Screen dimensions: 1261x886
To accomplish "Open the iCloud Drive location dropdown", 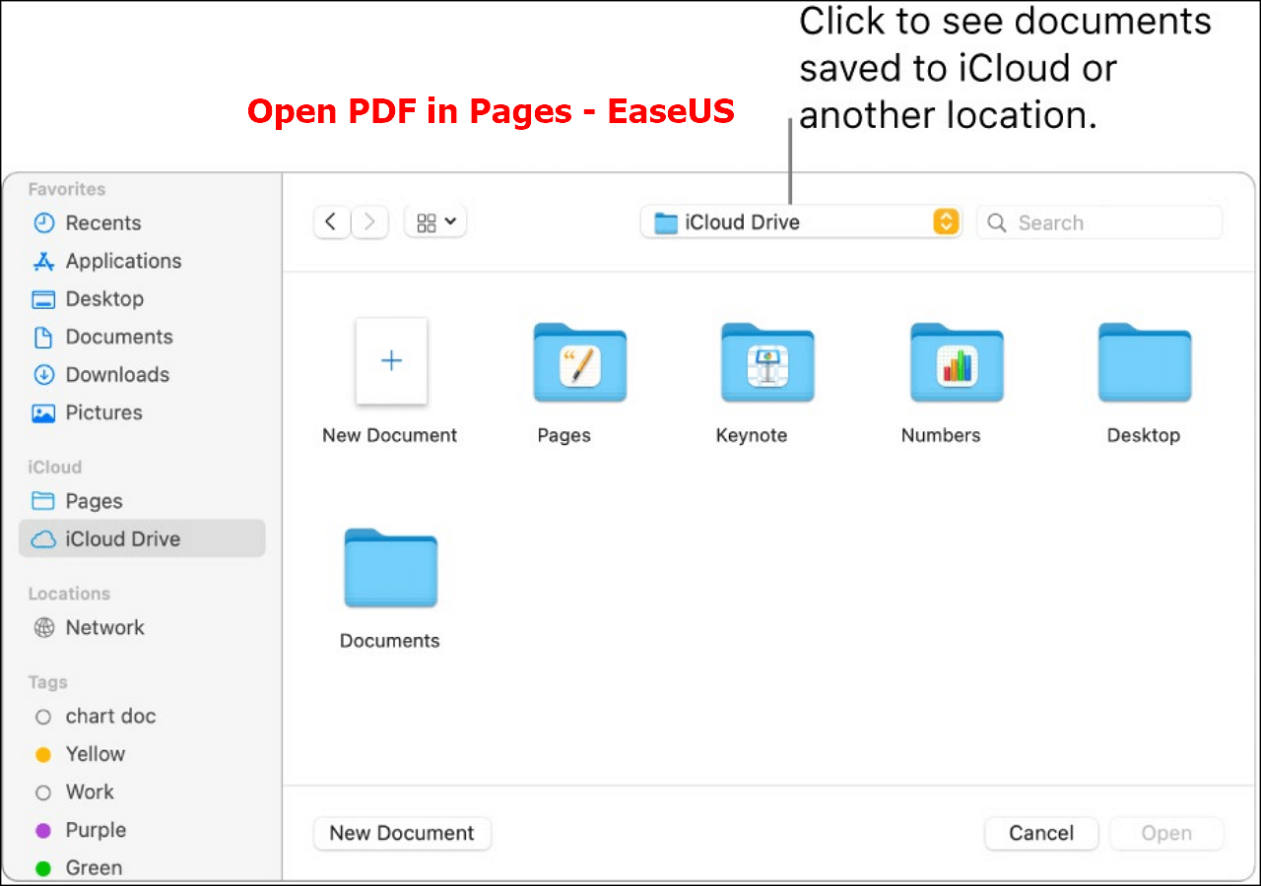I will pyautogui.click(x=800, y=221).
